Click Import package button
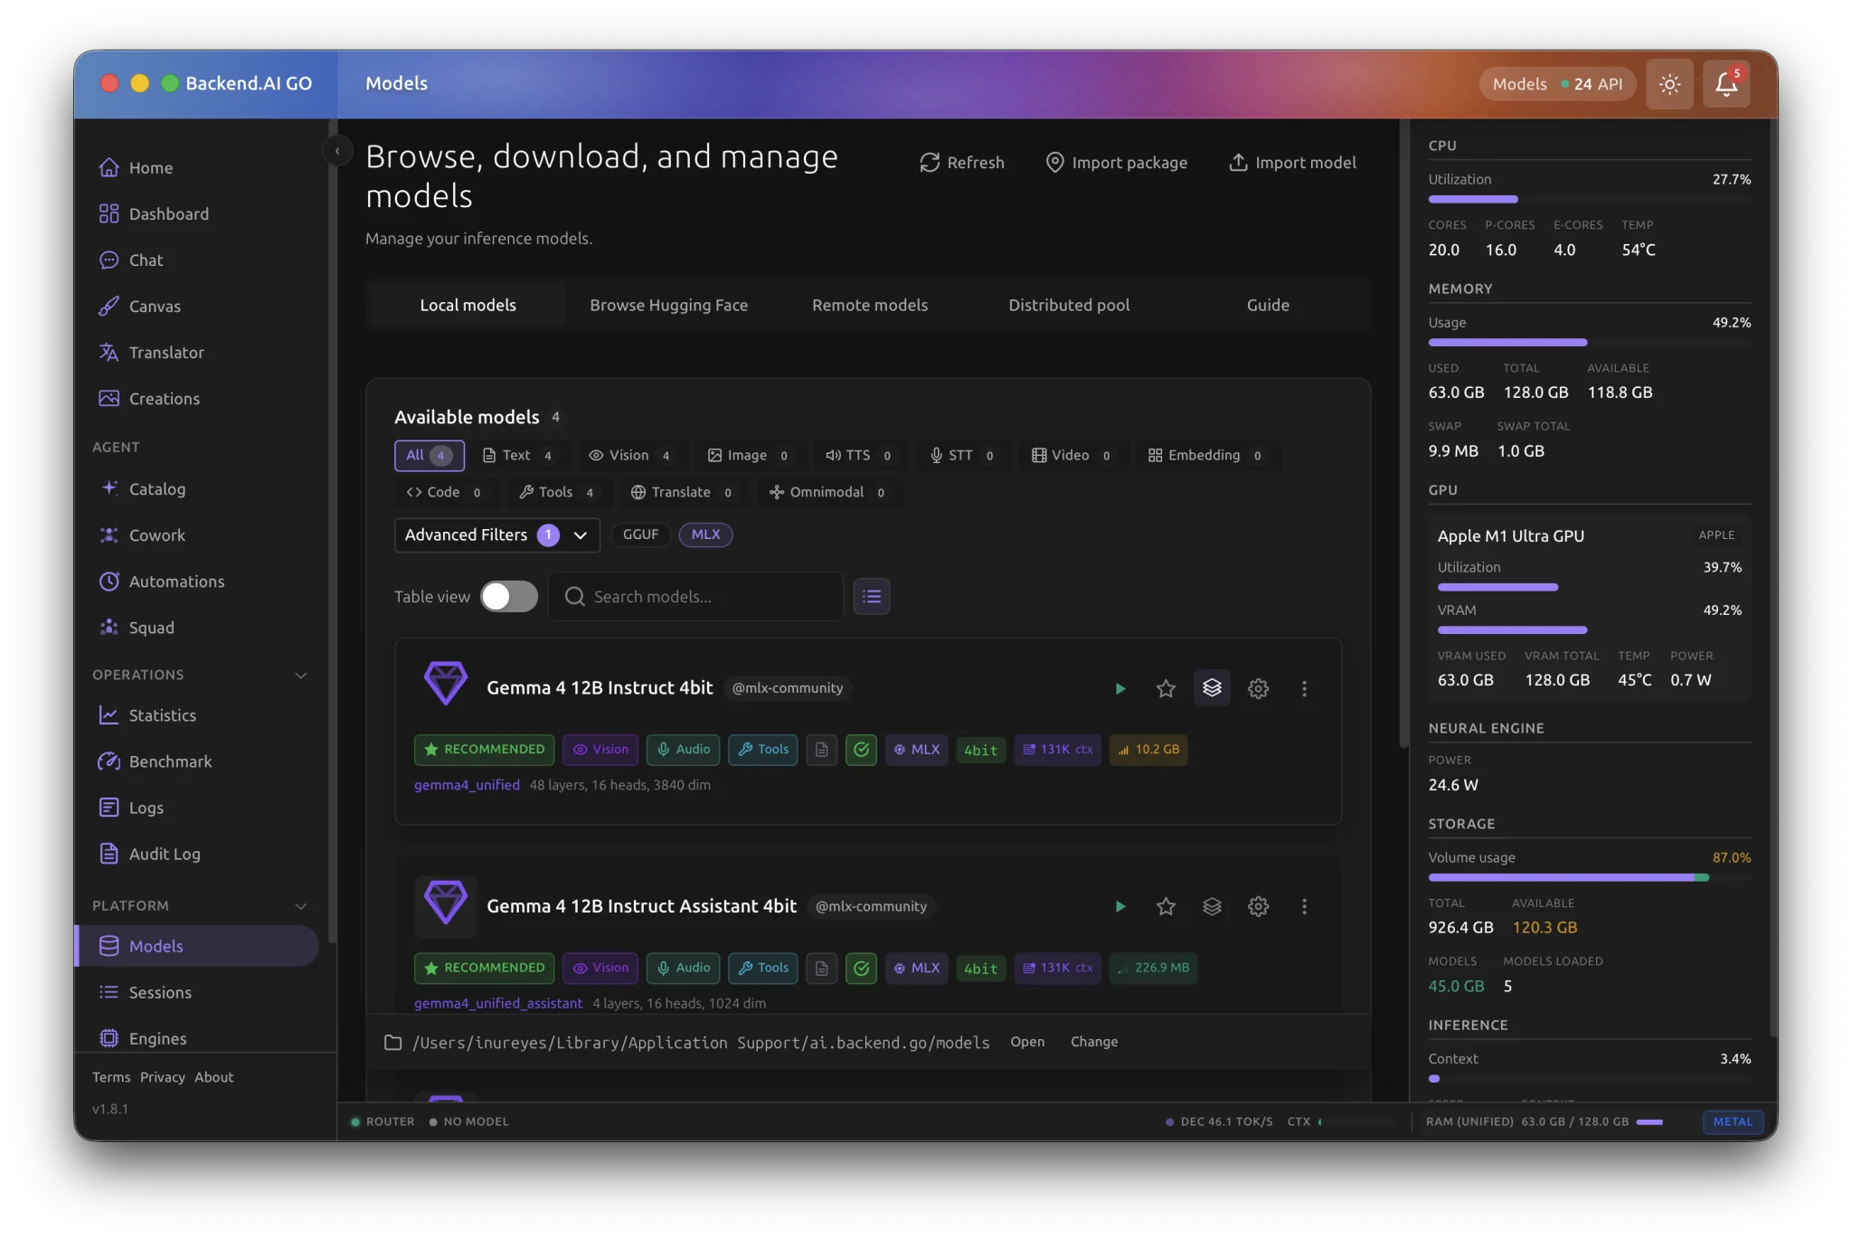The image size is (1852, 1239). pos(1116,163)
